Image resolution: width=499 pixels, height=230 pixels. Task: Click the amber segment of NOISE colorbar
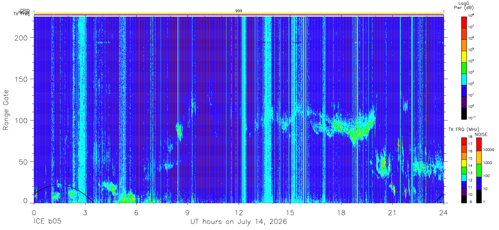479,157
